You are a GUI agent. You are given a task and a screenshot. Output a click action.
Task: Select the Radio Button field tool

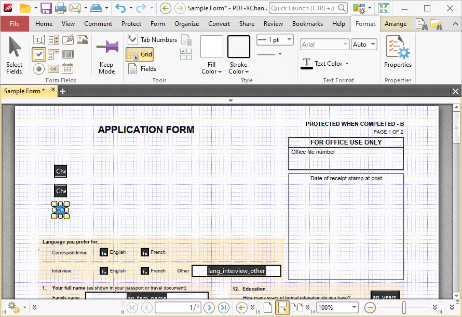39,69
